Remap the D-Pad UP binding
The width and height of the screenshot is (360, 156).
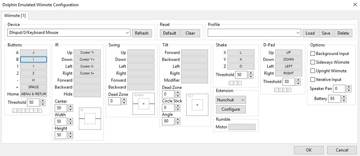pos(289,53)
